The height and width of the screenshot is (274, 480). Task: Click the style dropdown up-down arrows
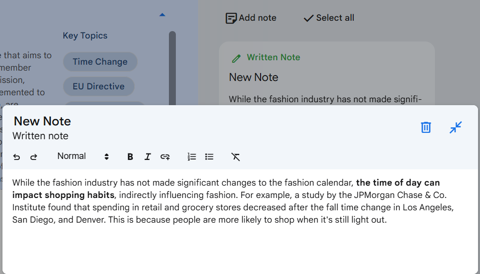(x=107, y=157)
